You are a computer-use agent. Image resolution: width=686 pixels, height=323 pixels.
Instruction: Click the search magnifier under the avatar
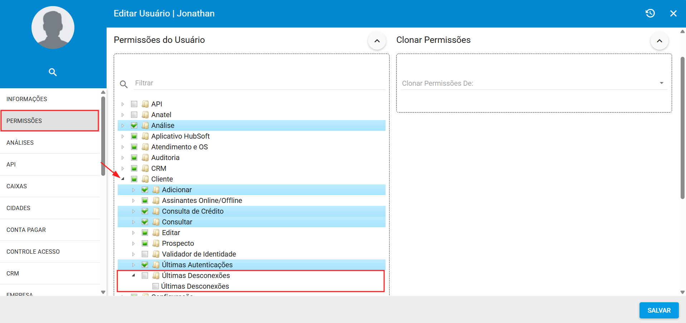tap(53, 72)
